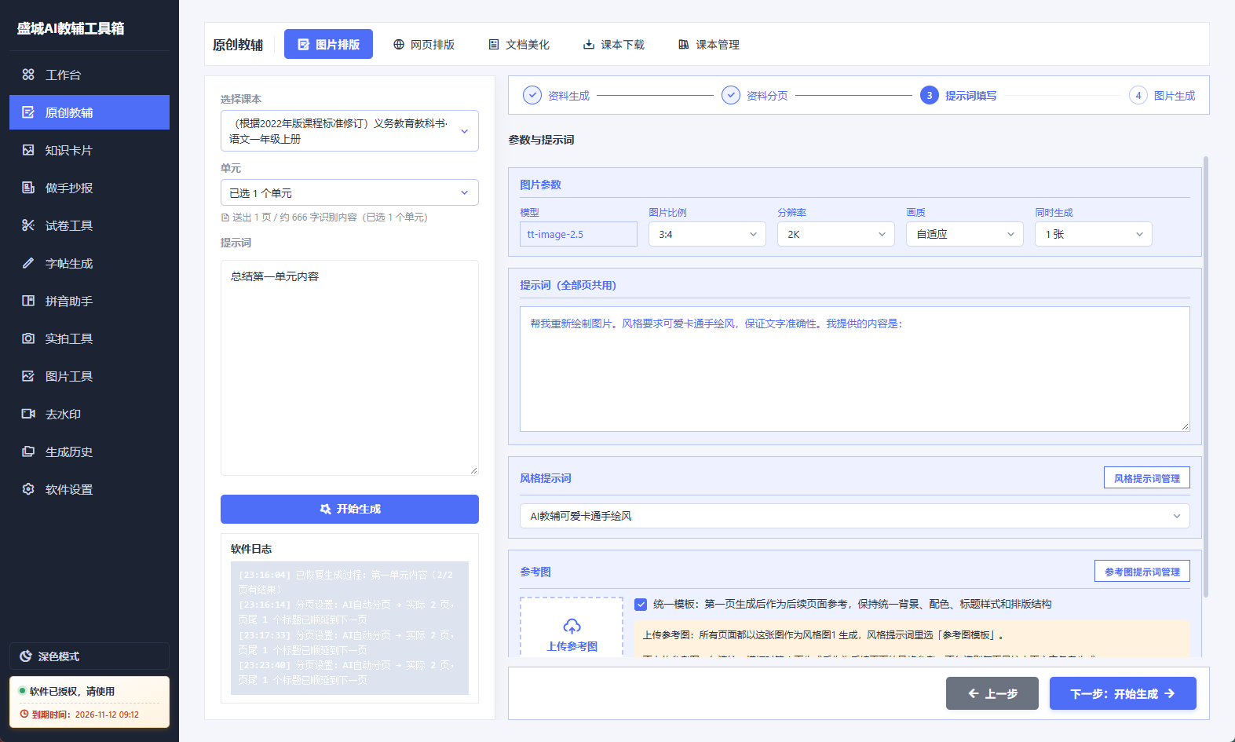Image resolution: width=1235 pixels, height=742 pixels.
Task: Go to the 资料分页 step
Action: (x=755, y=95)
